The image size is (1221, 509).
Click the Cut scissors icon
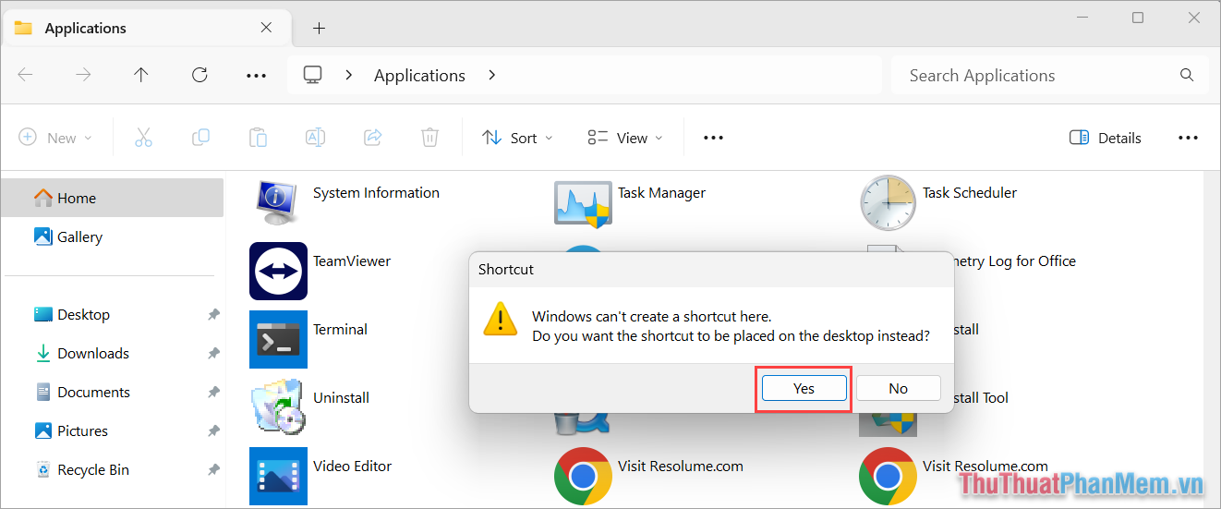(143, 138)
